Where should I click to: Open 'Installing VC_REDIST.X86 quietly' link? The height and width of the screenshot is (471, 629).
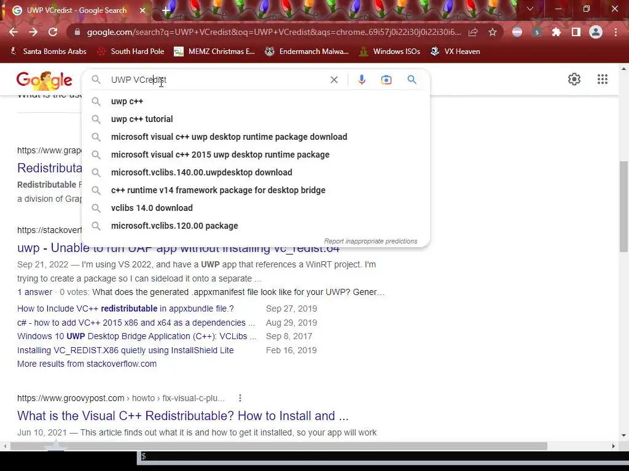coord(125,350)
